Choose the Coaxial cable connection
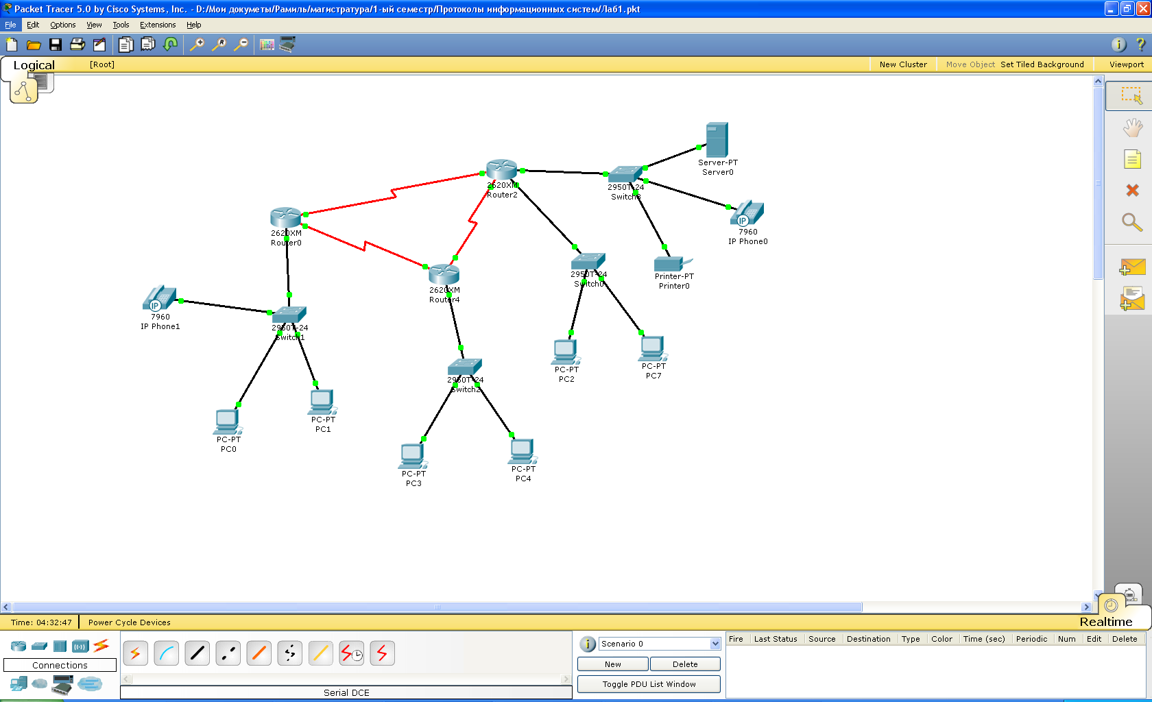 pos(321,653)
